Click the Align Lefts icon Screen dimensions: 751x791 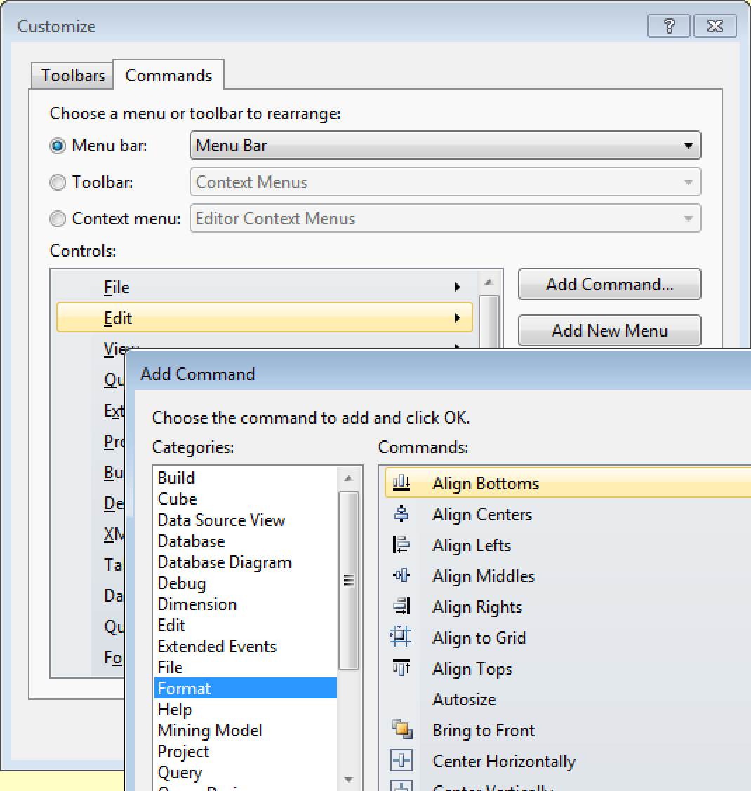coord(401,545)
